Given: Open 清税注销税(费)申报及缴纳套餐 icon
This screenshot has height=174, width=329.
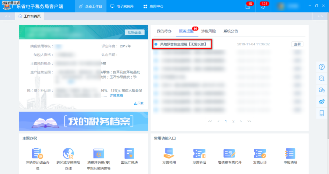Looking at the screenshot, I should (x=99, y=153).
